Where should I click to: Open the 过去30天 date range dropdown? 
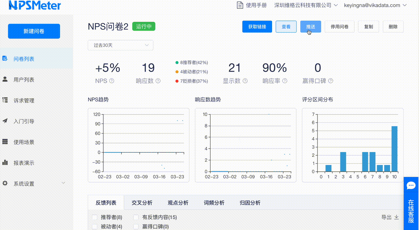120,45
